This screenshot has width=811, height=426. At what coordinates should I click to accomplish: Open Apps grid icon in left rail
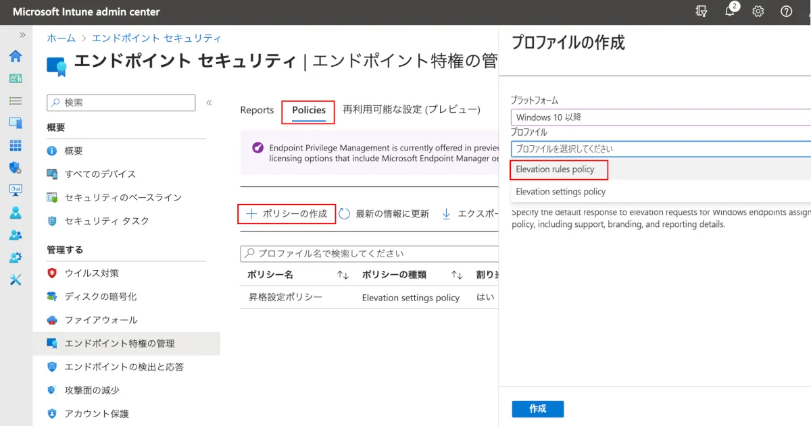click(15, 145)
